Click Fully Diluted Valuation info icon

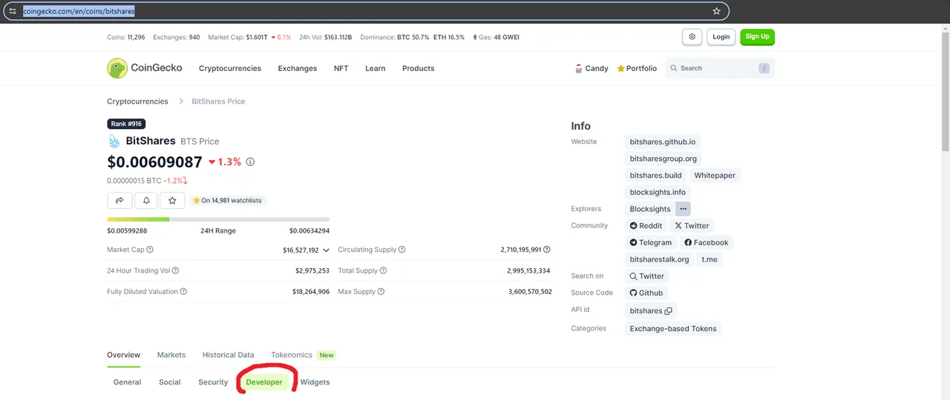pyautogui.click(x=183, y=291)
